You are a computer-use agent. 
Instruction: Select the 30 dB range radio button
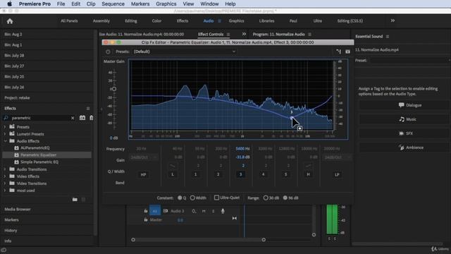click(x=266, y=198)
